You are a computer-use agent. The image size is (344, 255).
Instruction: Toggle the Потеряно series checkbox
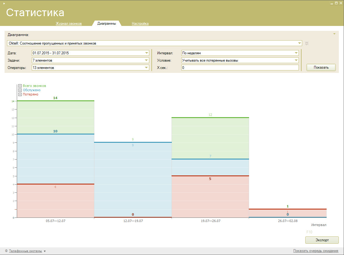[x=20, y=95]
